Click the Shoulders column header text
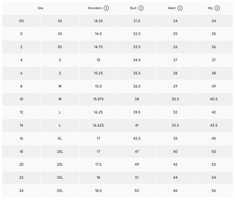 click(x=95, y=8)
